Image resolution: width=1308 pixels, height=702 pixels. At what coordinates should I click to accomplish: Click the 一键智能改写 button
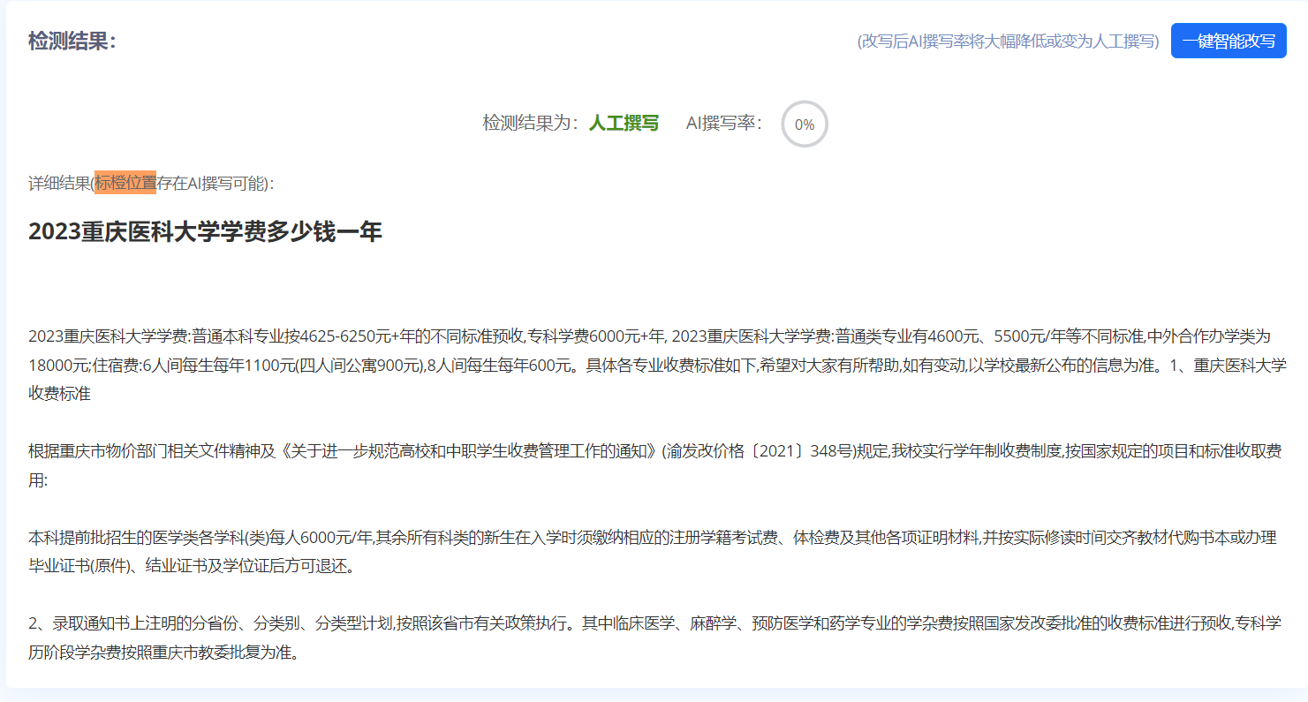click(1229, 41)
